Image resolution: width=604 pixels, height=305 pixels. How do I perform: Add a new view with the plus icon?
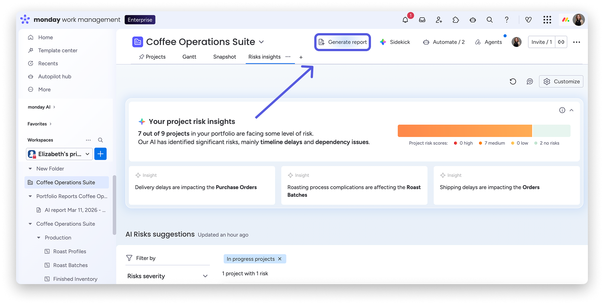point(301,57)
